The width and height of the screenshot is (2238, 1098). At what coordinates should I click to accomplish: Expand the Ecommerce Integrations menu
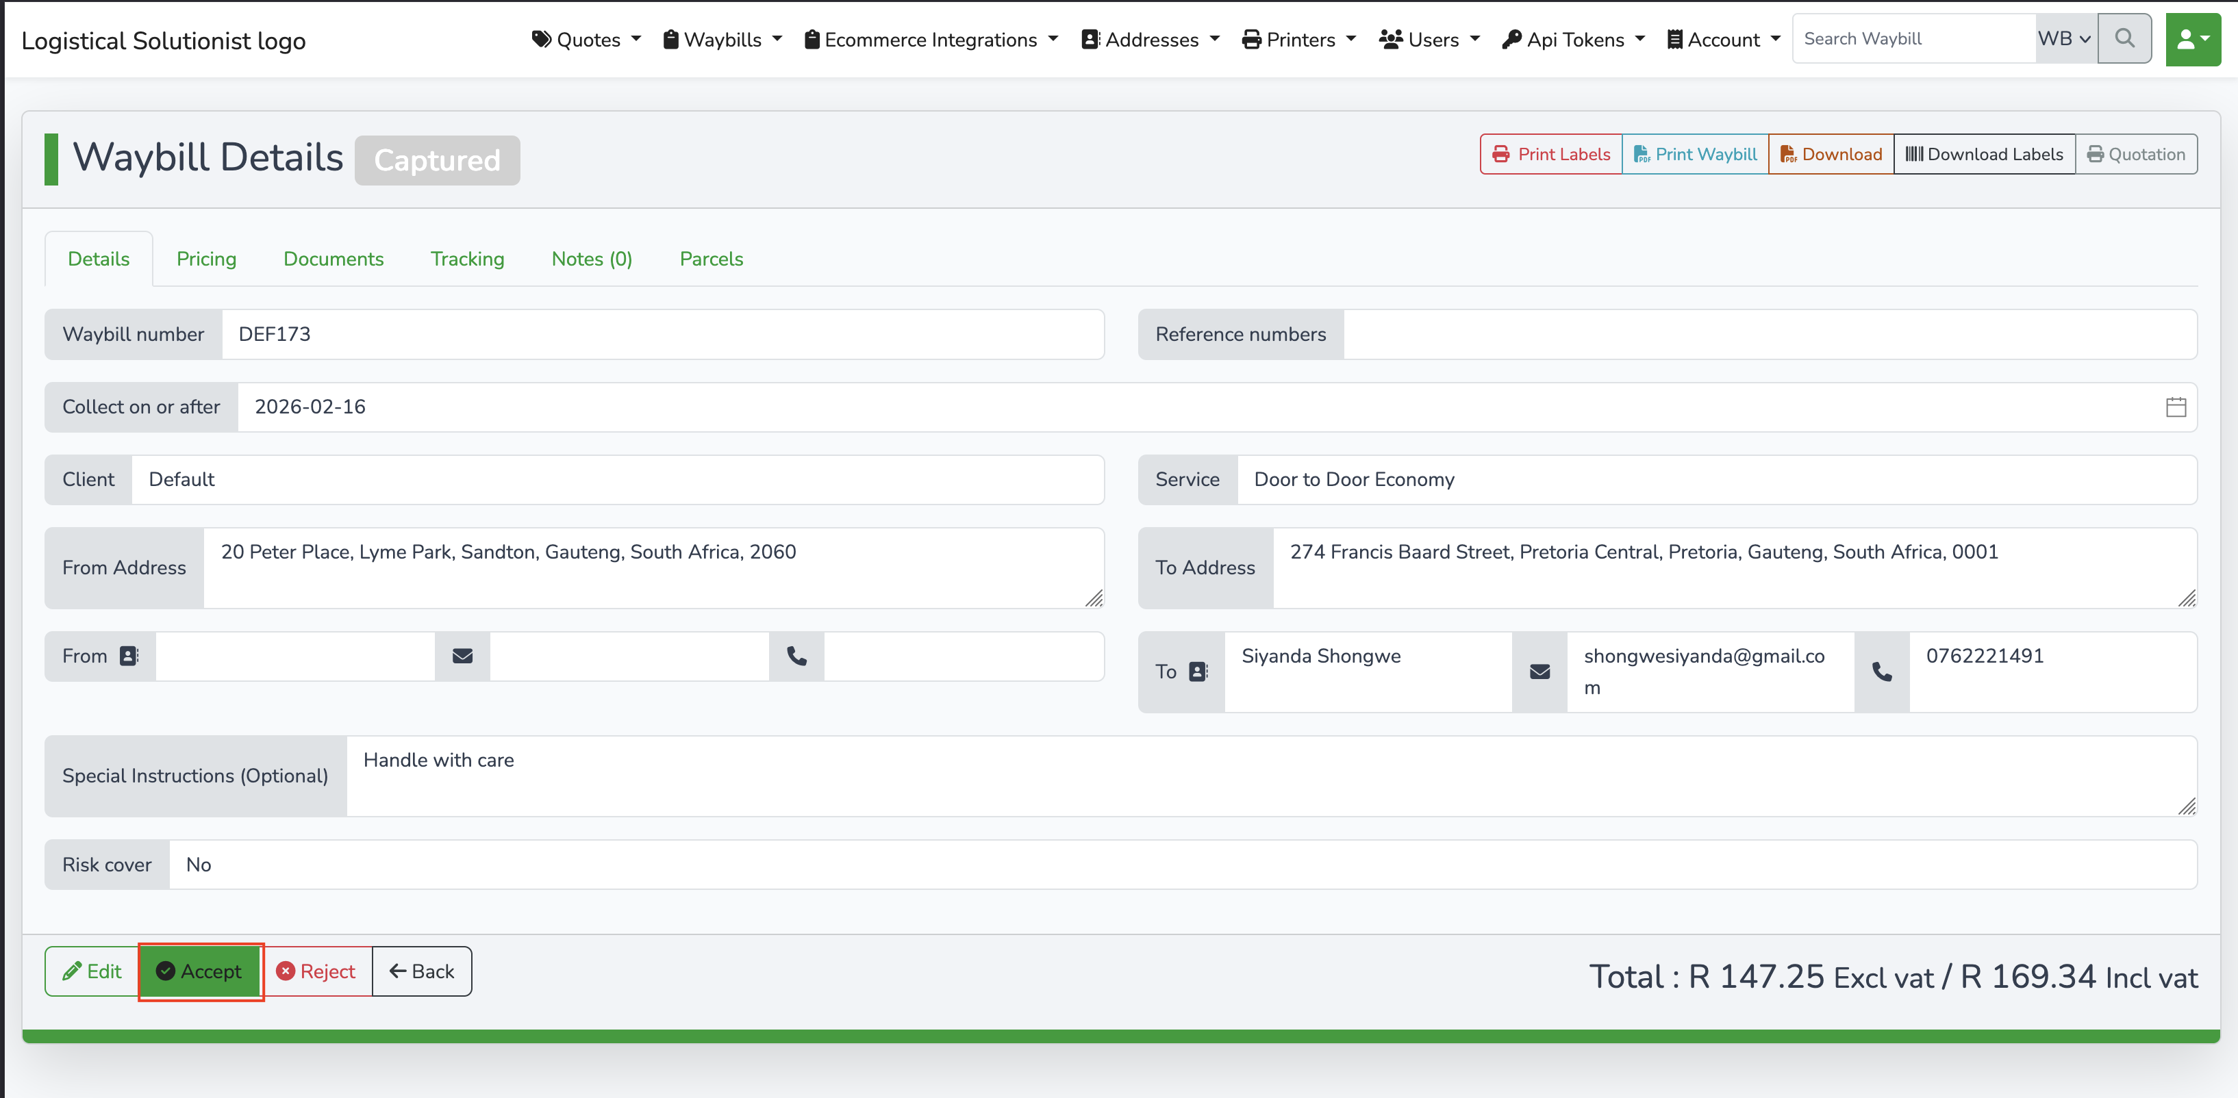point(931,40)
